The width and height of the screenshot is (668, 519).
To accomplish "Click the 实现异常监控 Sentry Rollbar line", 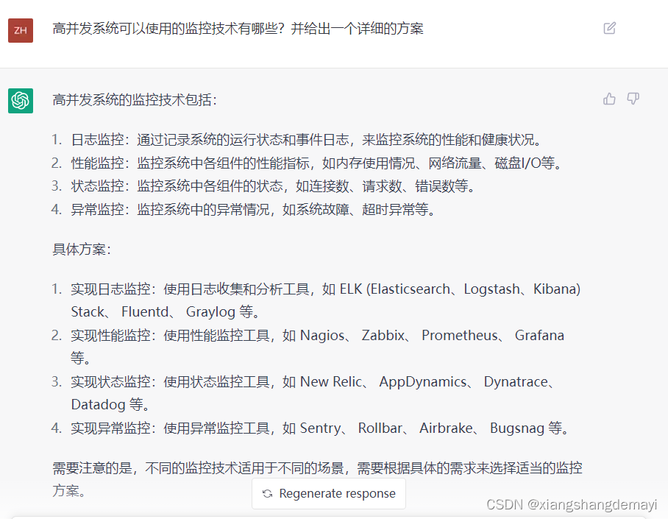I will pyautogui.click(x=320, y=428).
